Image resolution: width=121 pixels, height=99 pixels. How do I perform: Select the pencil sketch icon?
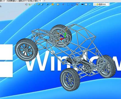point(35,4)
